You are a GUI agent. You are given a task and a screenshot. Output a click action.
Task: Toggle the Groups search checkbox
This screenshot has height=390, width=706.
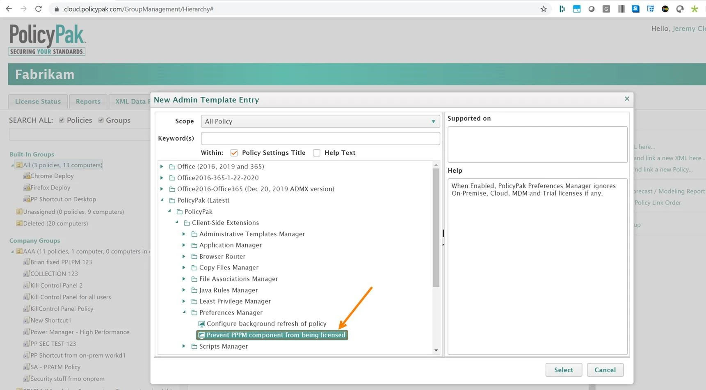tap(101, 120)
